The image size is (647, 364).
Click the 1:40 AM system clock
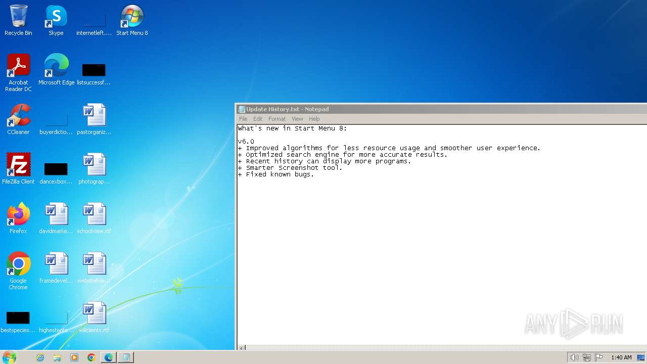(x=621, y=357)
